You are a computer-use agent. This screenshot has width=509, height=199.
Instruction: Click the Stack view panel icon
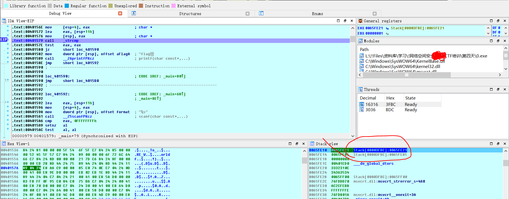click(x=312, y=144)
